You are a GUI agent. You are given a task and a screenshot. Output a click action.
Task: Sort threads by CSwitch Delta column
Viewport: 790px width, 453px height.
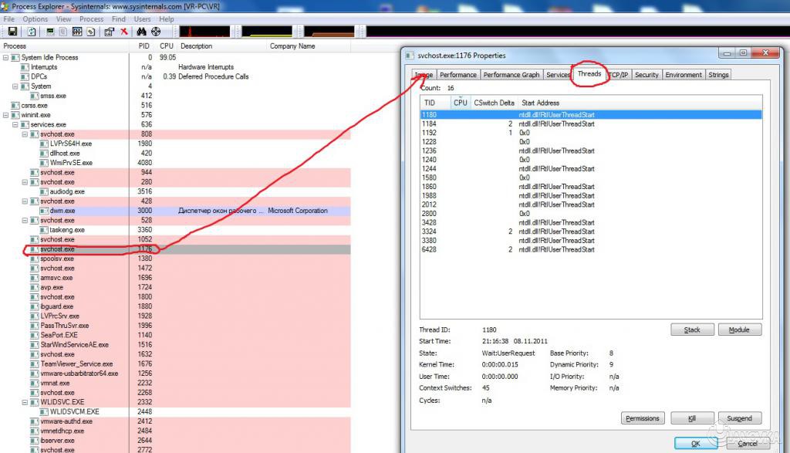494,103
